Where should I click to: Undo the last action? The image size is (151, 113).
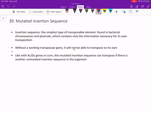coord(8,6)
